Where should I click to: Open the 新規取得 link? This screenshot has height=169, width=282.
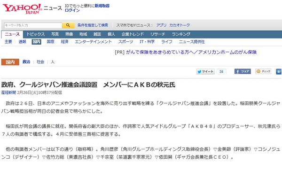[x=102, y=6]
